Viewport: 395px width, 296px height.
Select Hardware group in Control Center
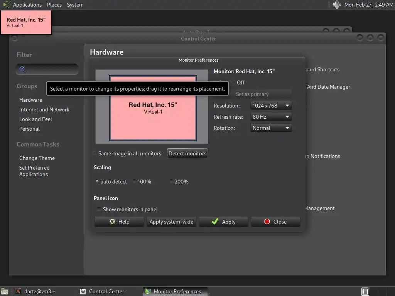pos(30,100)
